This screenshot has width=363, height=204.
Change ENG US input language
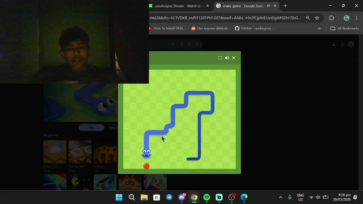301,197
